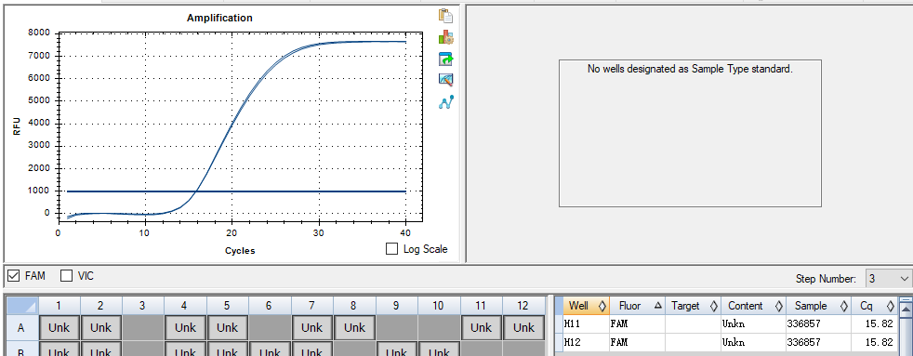Select plate column 6 header
Screen dimensions: 913x356
click(270, 306)
